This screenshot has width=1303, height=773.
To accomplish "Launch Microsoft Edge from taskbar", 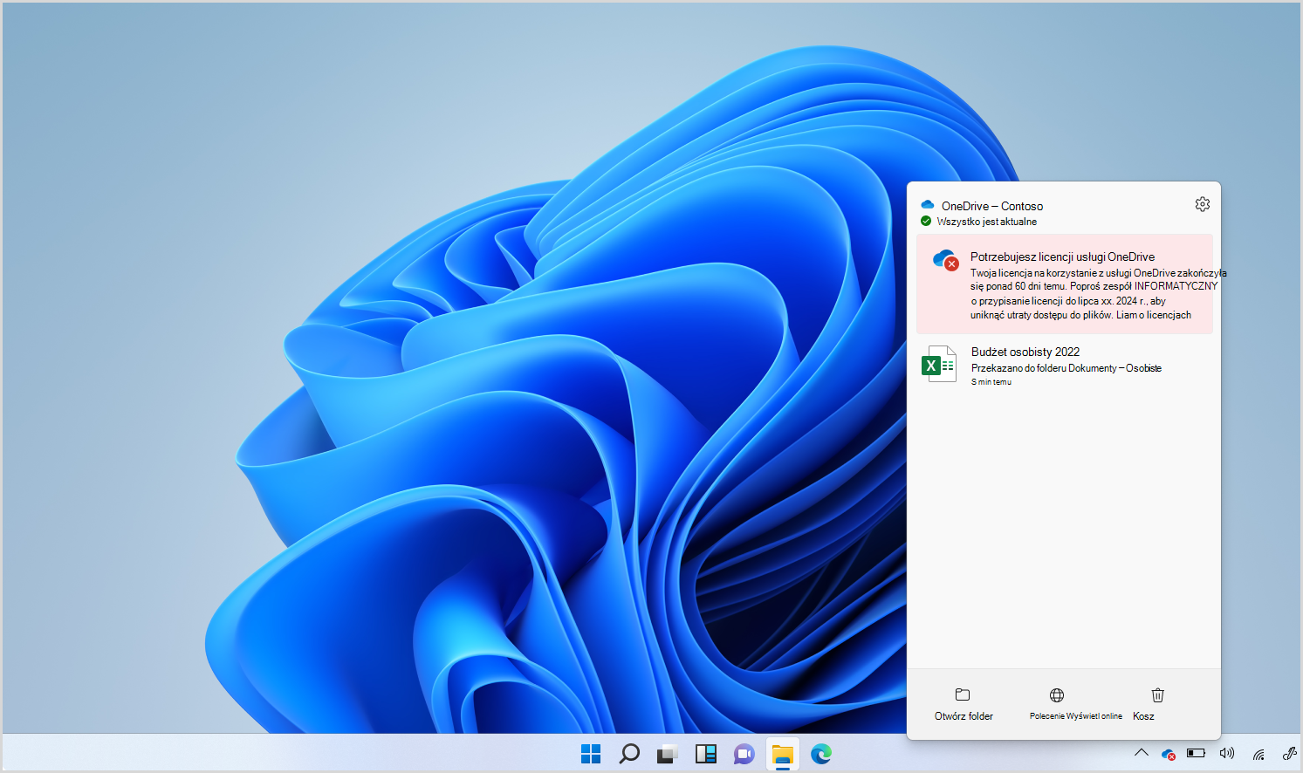I will pyautogui.click(x=821, y=754).
